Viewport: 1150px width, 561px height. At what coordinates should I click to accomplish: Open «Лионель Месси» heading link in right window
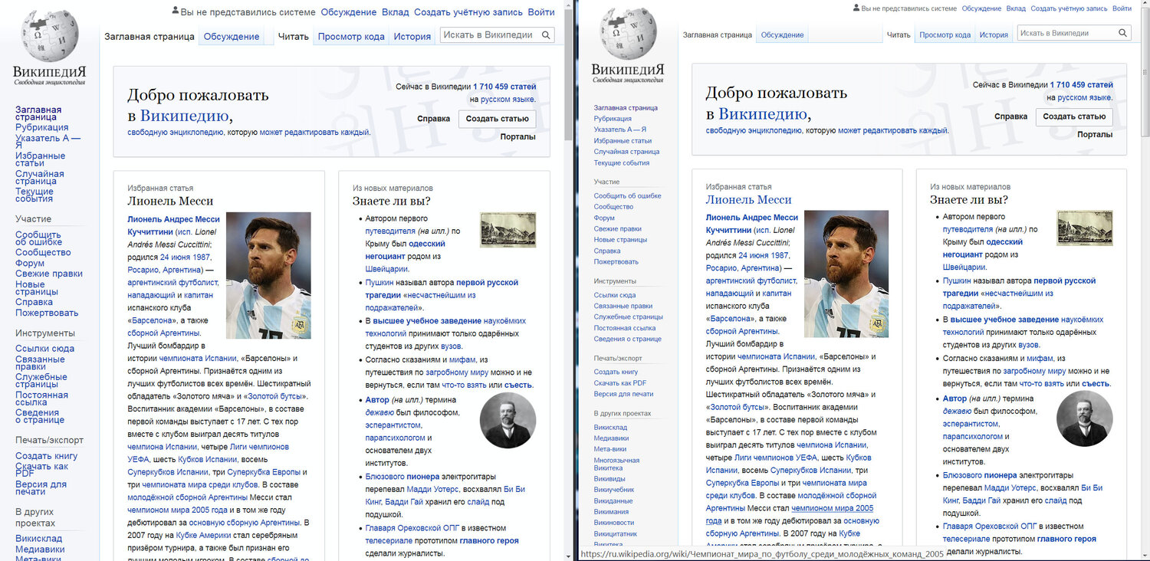point(748,199)
